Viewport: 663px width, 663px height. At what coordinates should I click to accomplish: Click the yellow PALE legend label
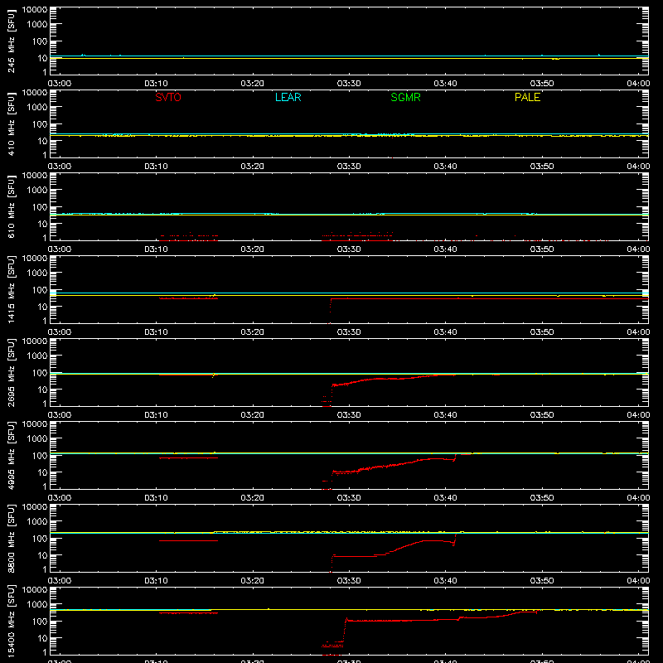[527, 97]
